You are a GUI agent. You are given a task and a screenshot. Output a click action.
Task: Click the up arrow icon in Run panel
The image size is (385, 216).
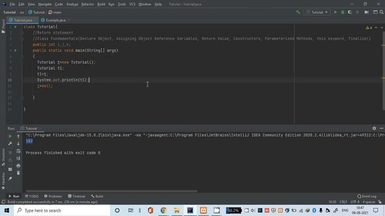(18, 136)
